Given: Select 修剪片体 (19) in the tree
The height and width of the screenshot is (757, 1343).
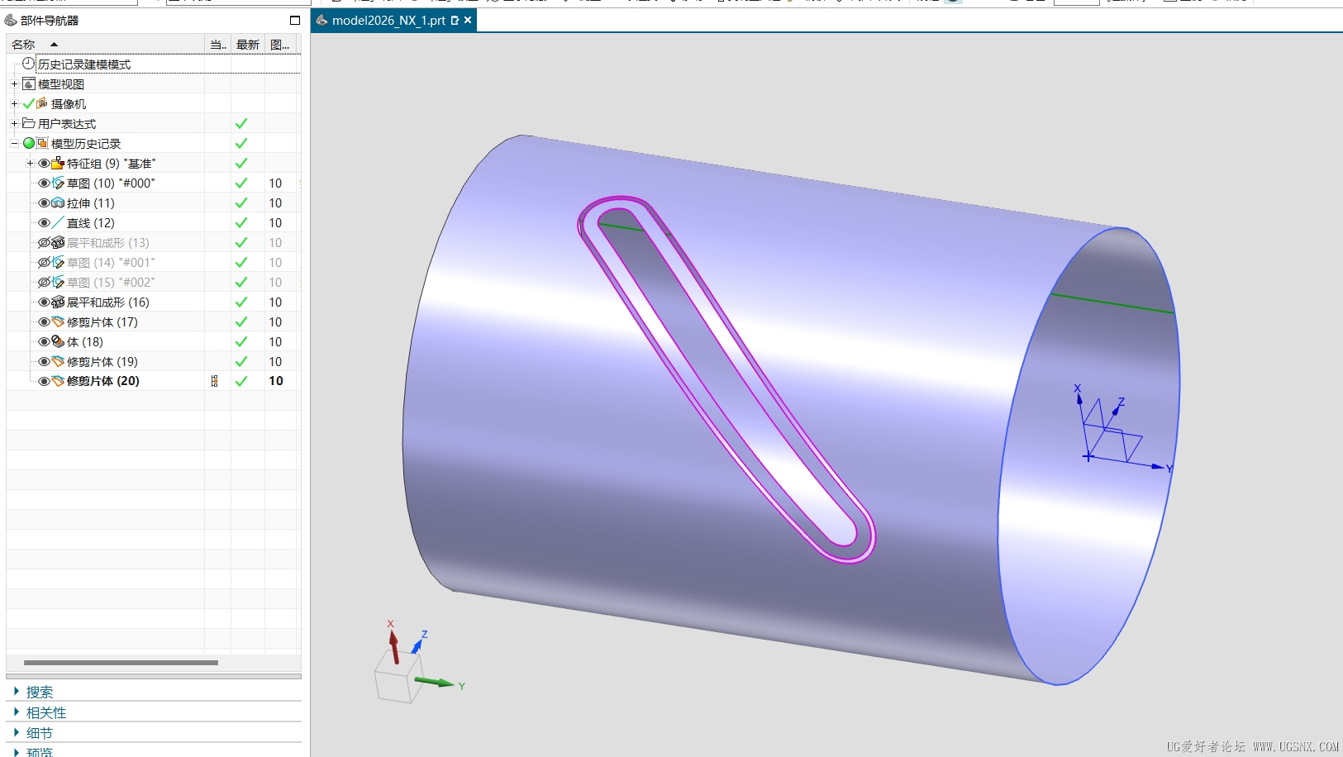Looking at the screenshot, I should (102, 361).
